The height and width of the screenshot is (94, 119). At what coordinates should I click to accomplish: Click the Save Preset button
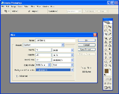tap(87, 50)
